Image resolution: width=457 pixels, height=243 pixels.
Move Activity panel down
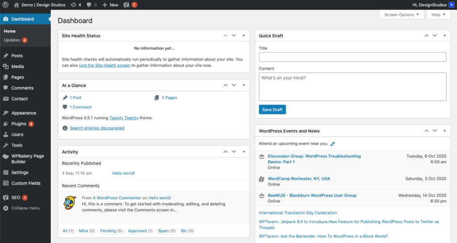coord(234,151)
